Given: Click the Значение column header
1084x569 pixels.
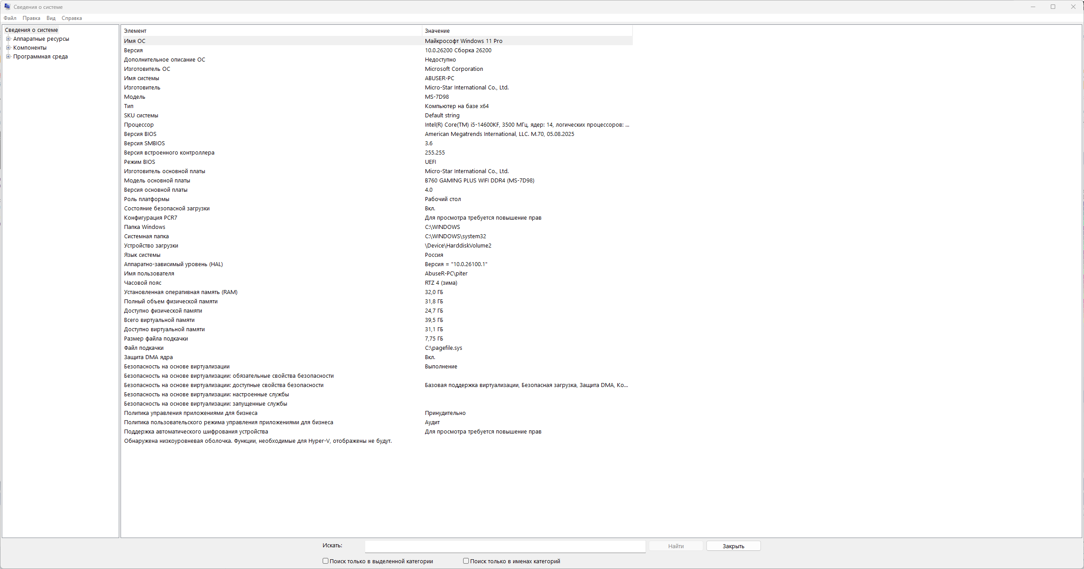Looking at the screenshot, I should tap(527, 31).
